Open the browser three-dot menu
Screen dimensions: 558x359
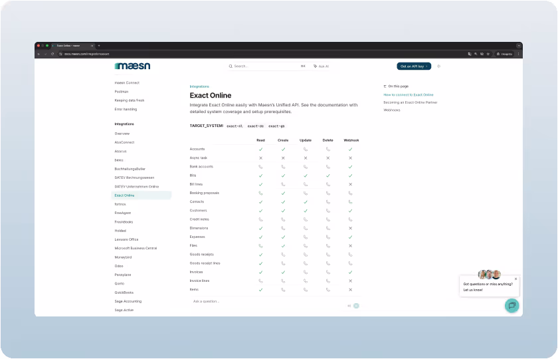[519, 54]
